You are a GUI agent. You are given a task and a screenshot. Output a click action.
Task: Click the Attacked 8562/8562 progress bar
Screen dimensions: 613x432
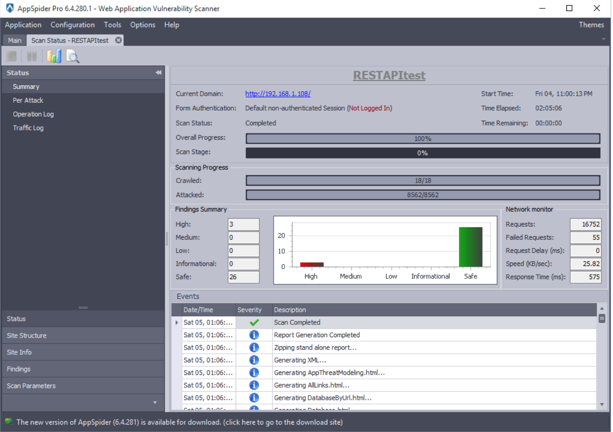[423, 195]
